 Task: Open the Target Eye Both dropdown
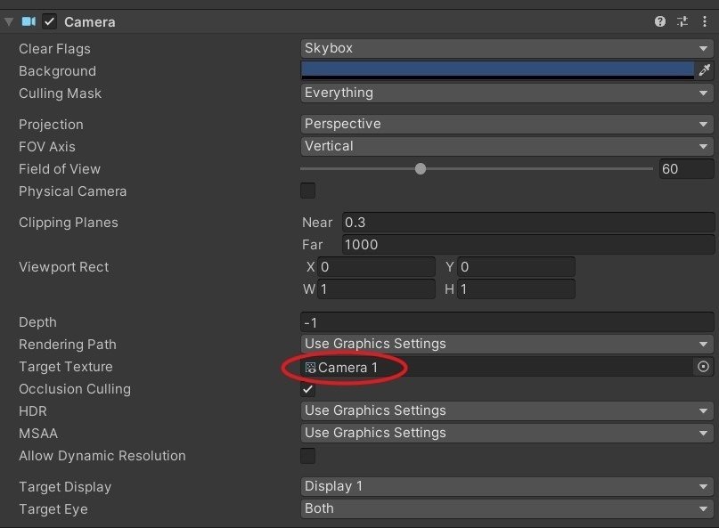(x=507, y=508)
